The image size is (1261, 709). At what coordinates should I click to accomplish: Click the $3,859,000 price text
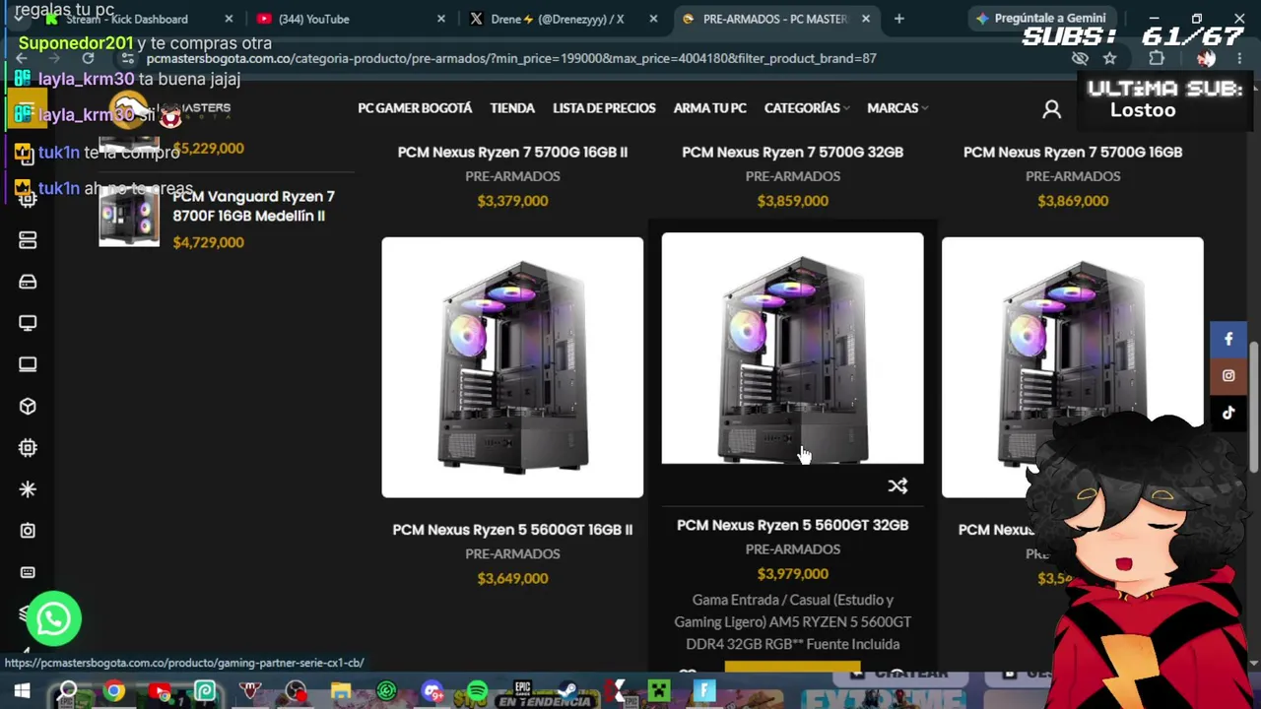tap(793, 201)
